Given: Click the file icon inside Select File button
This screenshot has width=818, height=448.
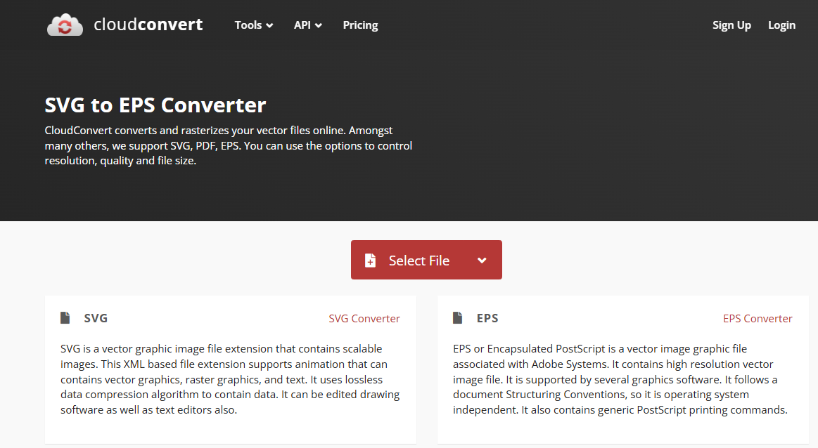Looking at the screenshot, I should [x=371, y=260].
